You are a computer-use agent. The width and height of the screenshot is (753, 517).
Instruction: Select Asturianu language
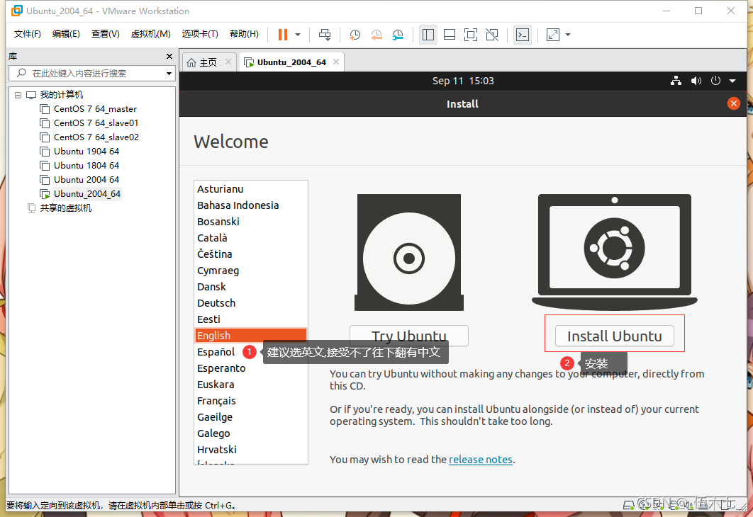click(x=251, y=189)
